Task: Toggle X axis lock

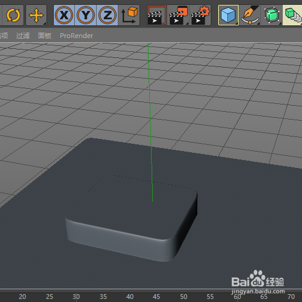Action: [x=64, y=15]
